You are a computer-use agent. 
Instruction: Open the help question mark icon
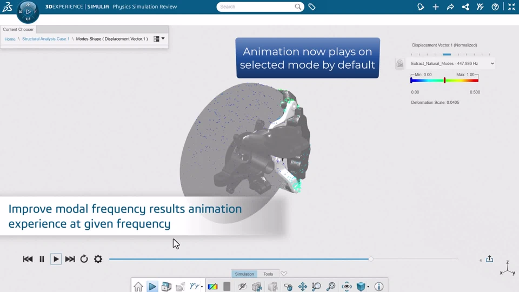495,6
